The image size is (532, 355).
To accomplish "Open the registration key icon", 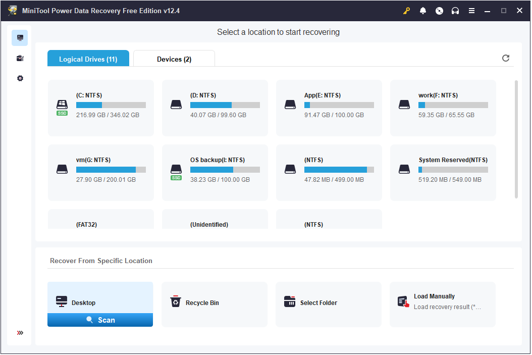I will tap(406, 11).
